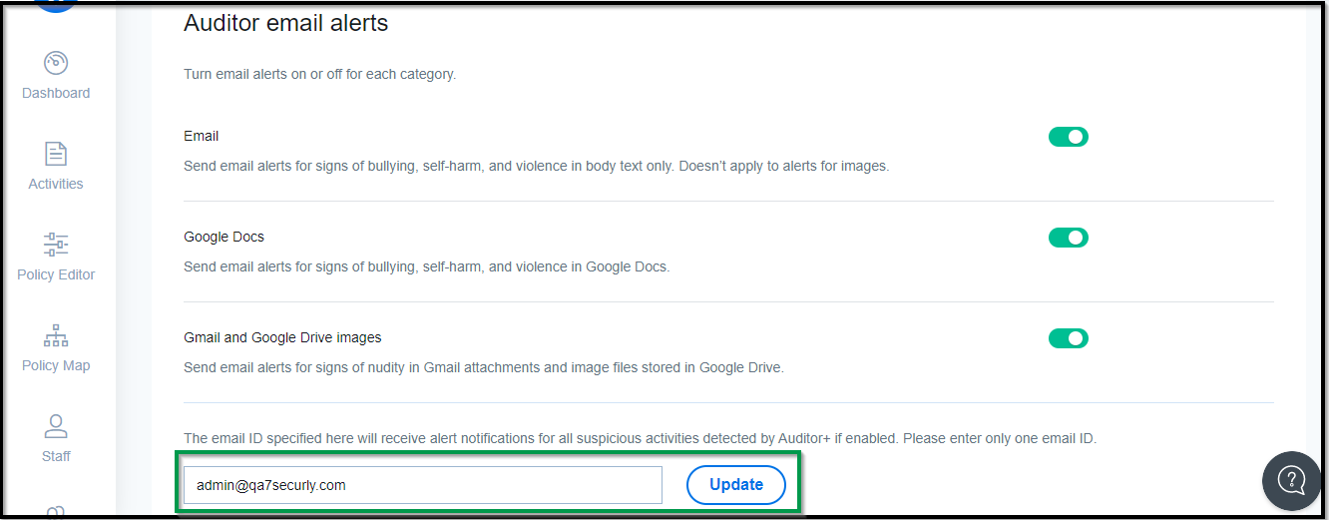
Task: Click the Auditor email alerts heading
Action: (x=285, y=23)
